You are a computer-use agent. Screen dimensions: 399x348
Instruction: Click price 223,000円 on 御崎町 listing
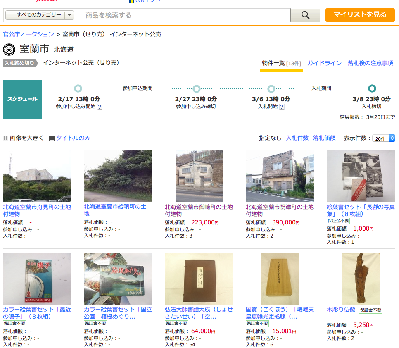point(205,222)
